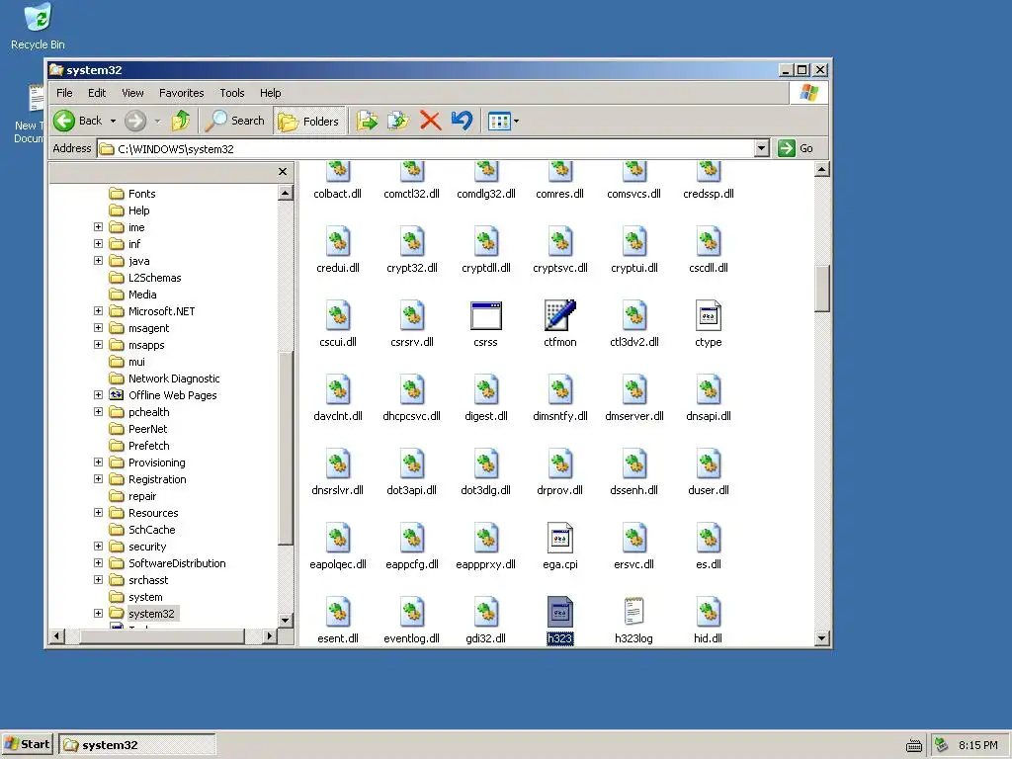Click the Copy To toolbar icon
Image resolution: width=1012 pixels, height=759 pixels.
click(398, 121)
